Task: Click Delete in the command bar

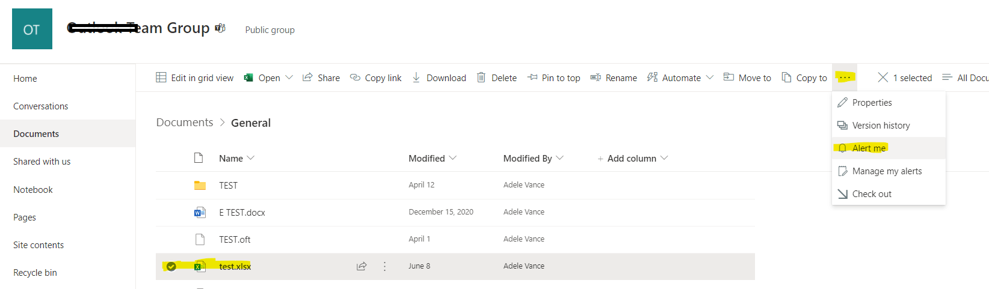Action: pos(497,78)
